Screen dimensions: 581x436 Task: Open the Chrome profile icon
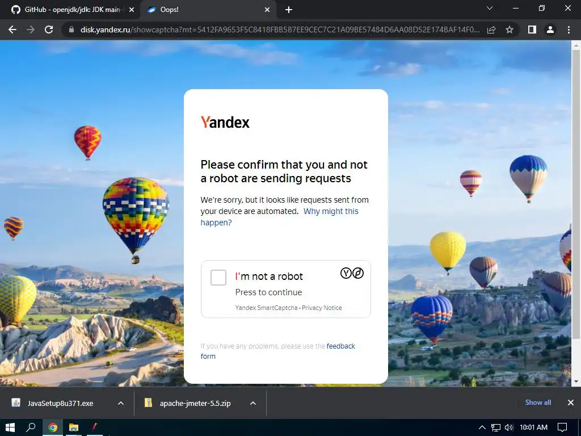tap(550, 30)
